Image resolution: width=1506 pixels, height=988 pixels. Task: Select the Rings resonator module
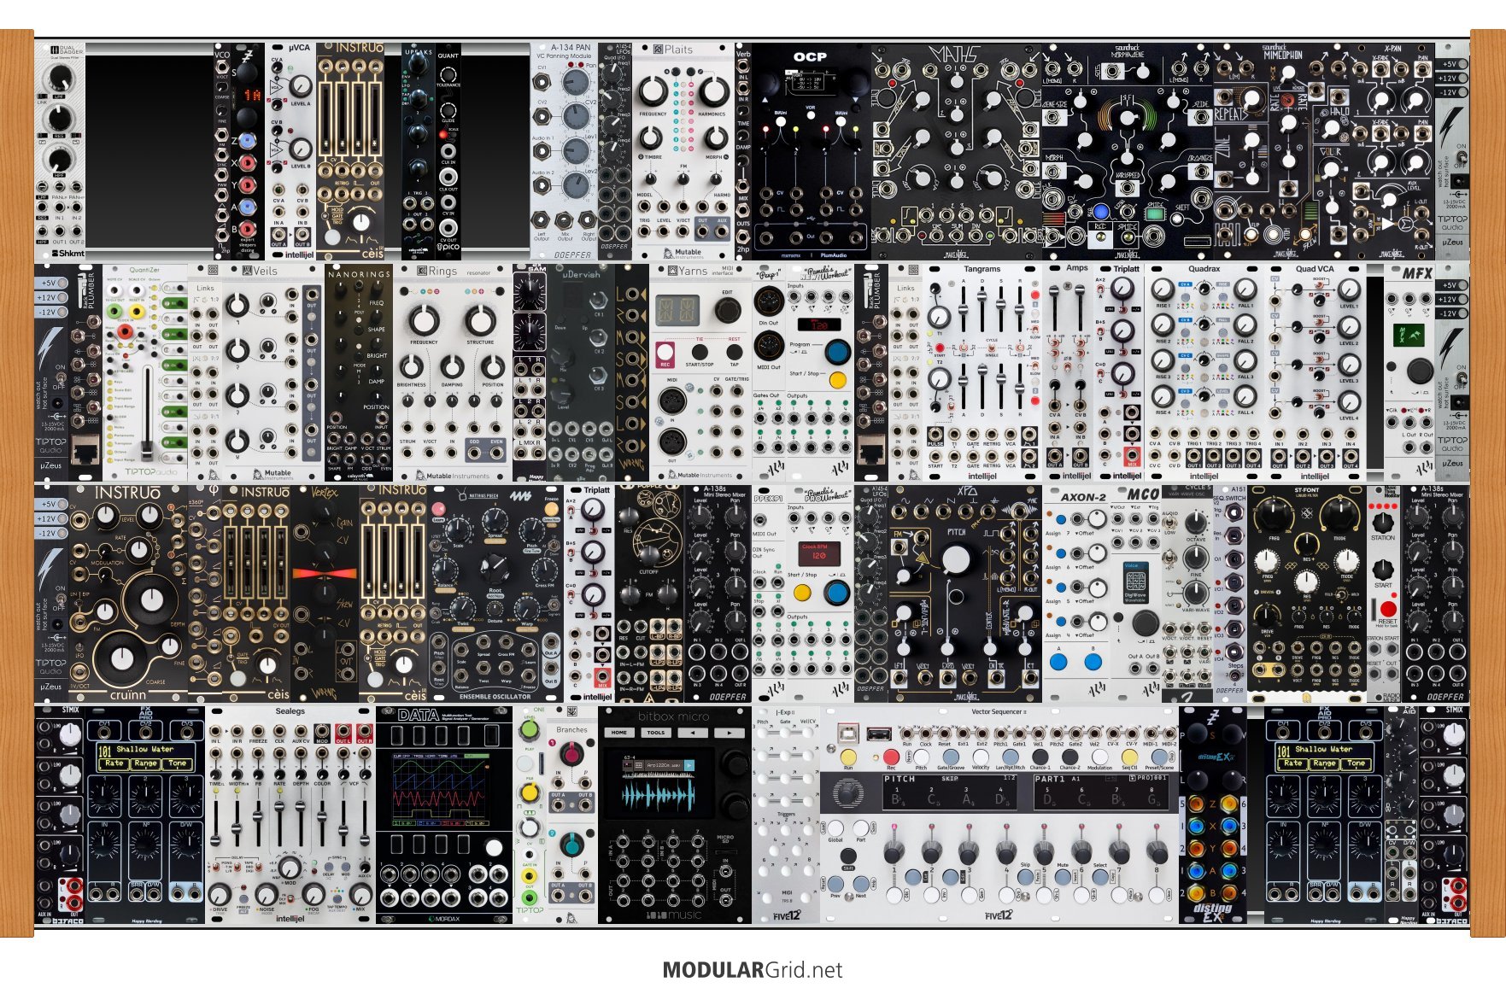pos(452,372)
